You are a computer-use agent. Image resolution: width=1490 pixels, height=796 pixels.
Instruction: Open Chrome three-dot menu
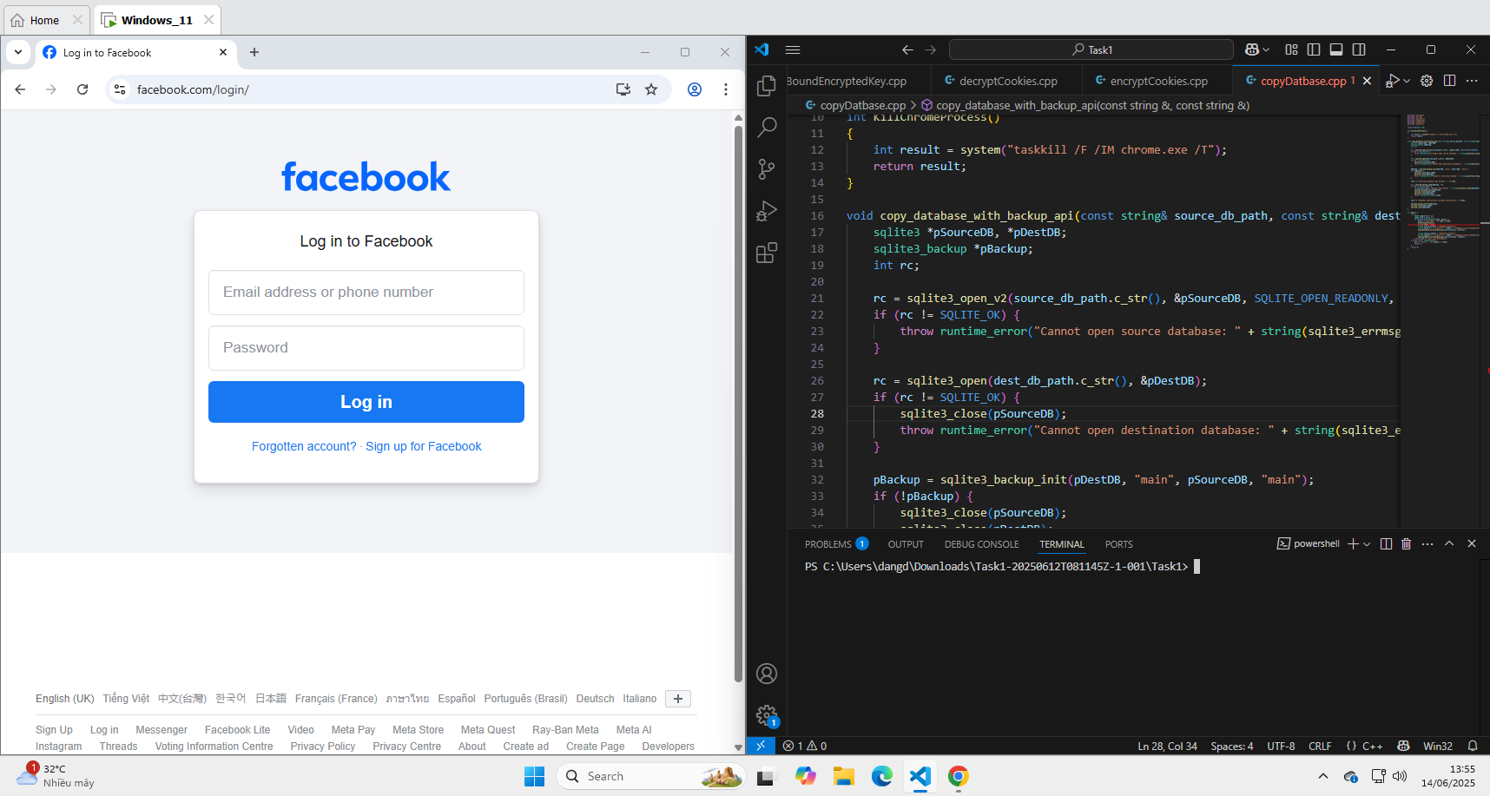pos(726,89)
